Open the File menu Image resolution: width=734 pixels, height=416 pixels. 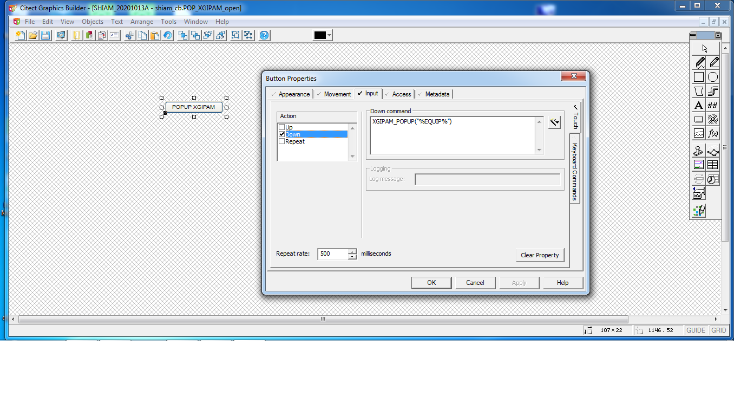[x=30, y=22]
